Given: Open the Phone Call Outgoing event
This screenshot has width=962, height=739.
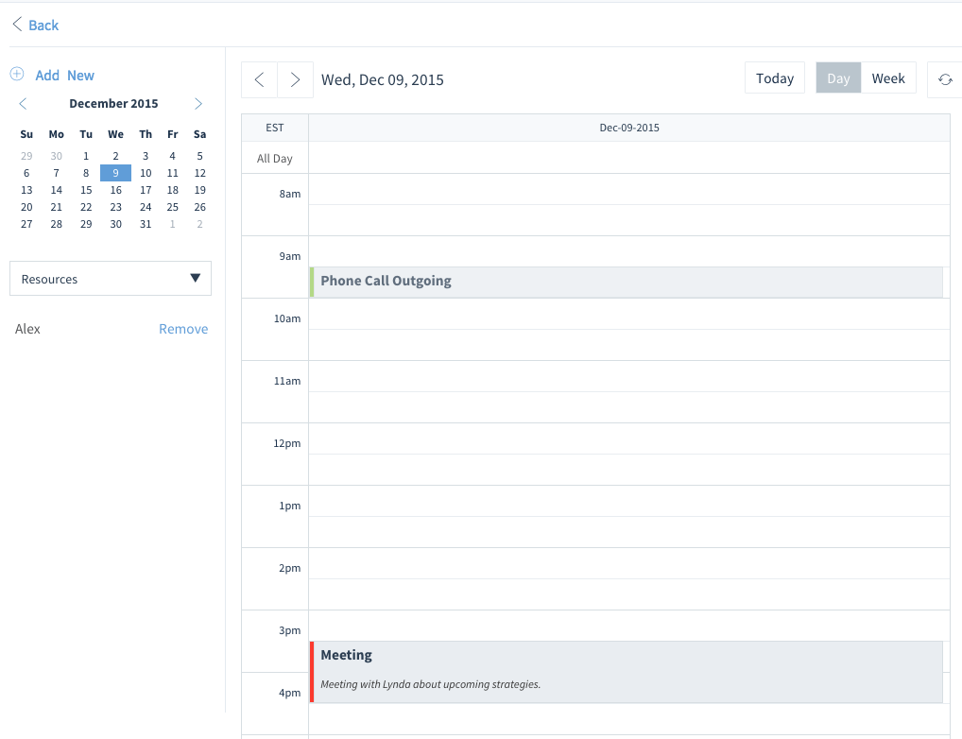Looking at the screenshot, I should [626, 282].
